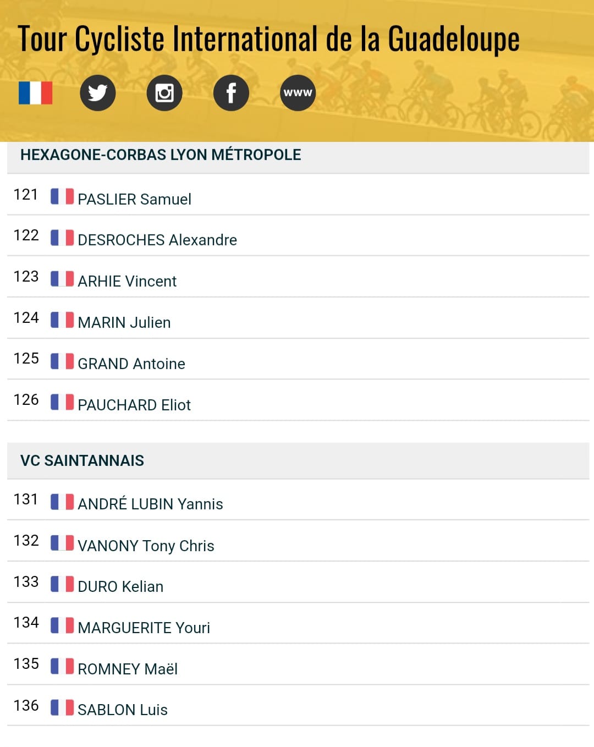The height and width of the screenshot is (747, 594).
Task: Open rider ANDRÉ LUBIN Yannis
Action: coord(150,504)
